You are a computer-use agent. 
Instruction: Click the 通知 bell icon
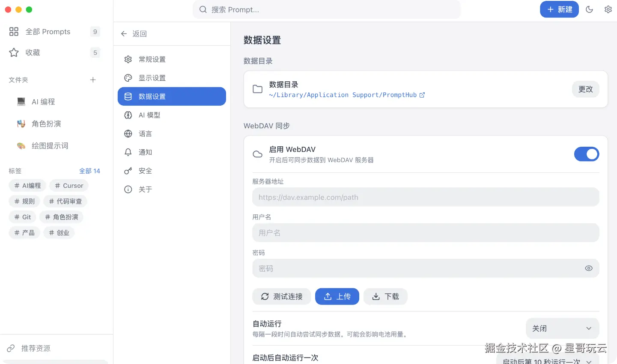[x=128, y=152]
